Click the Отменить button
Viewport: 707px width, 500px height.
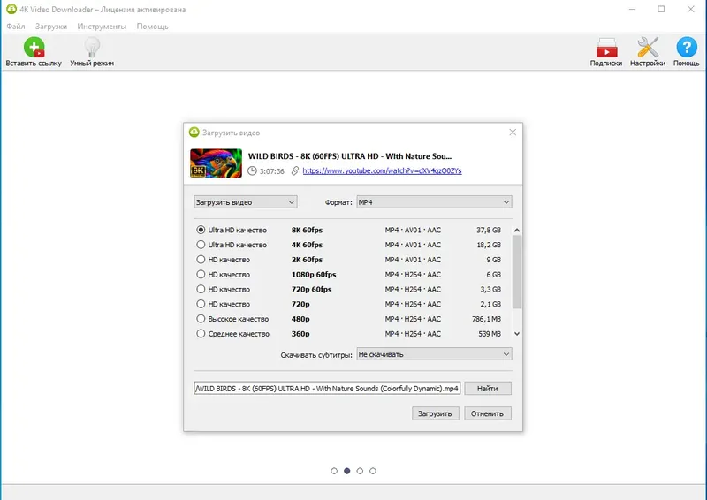(x=488, y=413)
